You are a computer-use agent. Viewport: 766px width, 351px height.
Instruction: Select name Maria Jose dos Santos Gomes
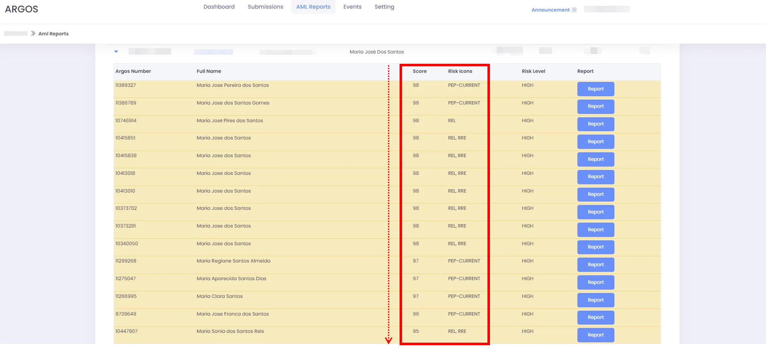pyautogui.click(x=233, y=103)
